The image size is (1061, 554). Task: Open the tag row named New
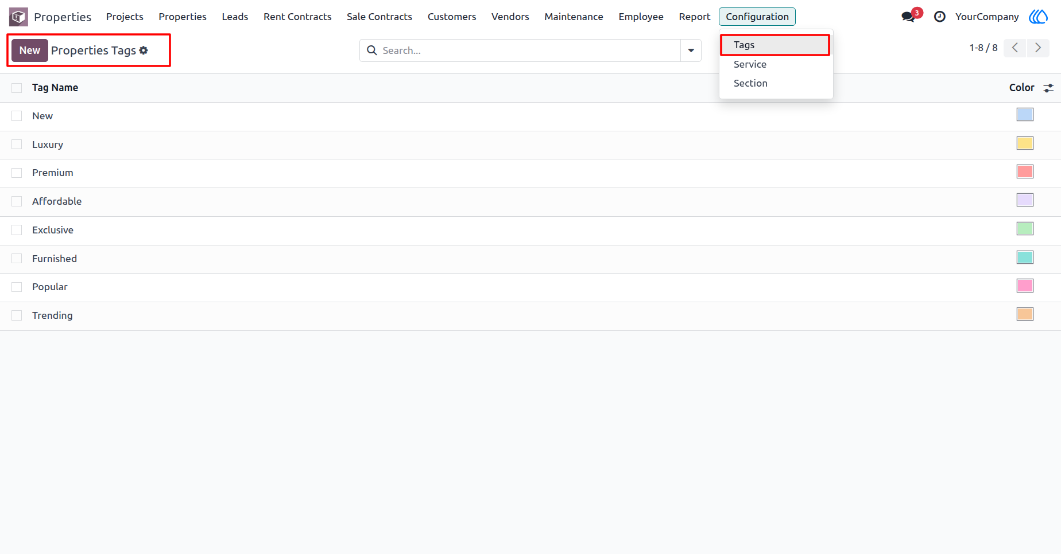point(530,116)
